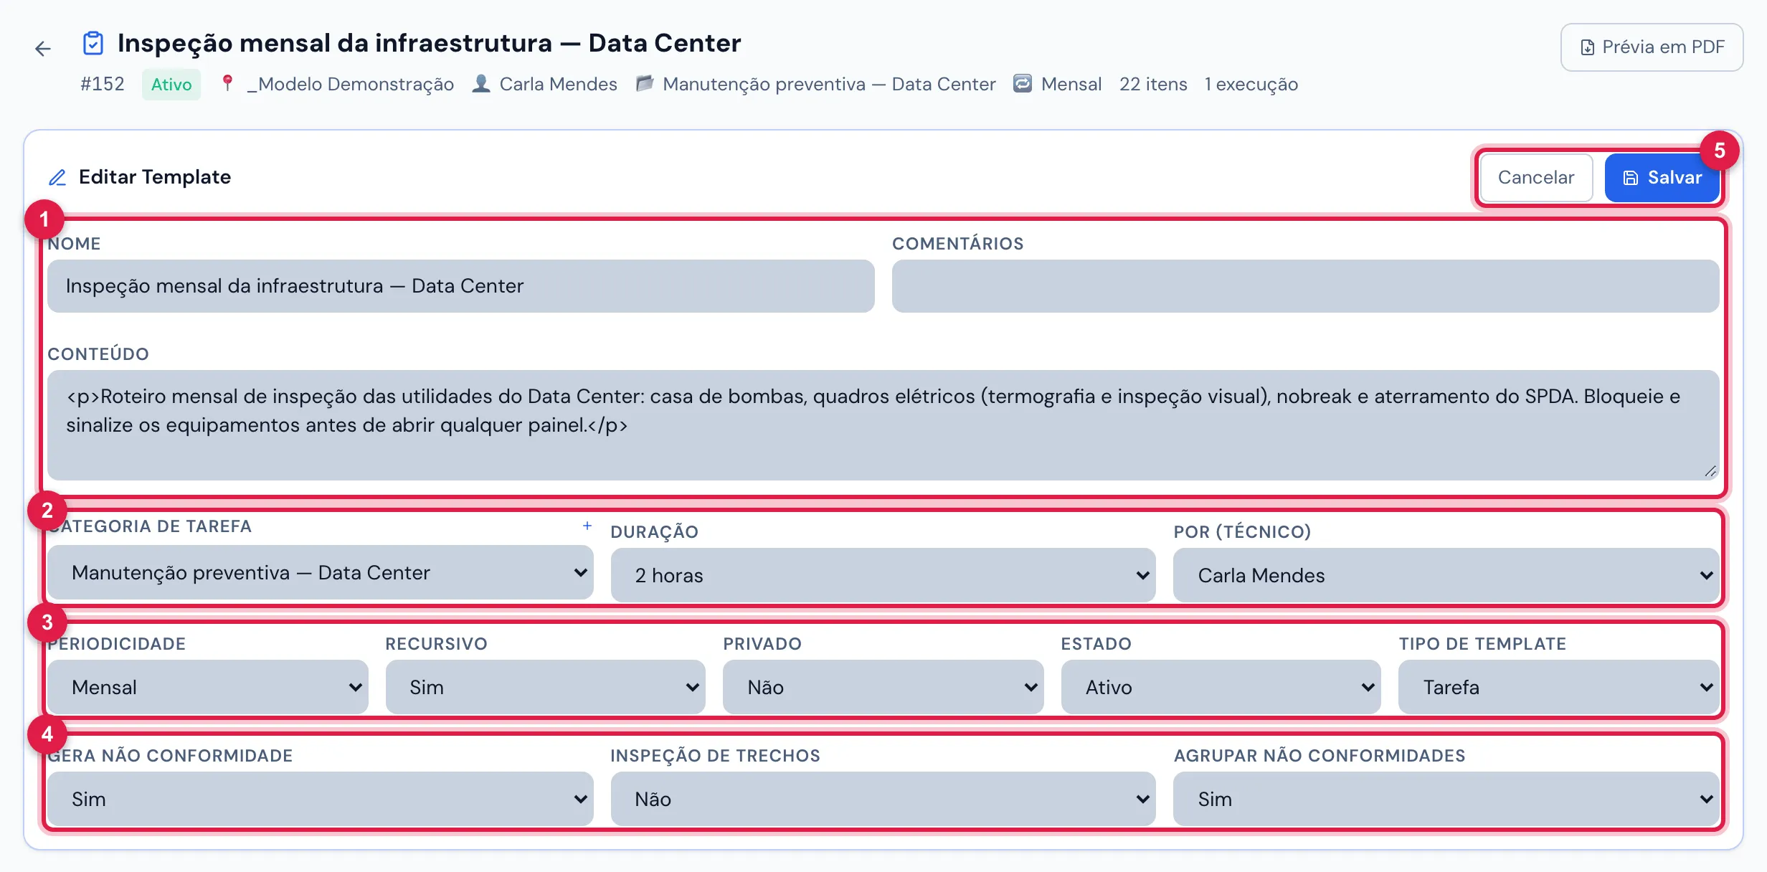Screen dimensions: 1767x872
Task: Click inside the Conteúdo text area
Action: (x=883, y=425)
